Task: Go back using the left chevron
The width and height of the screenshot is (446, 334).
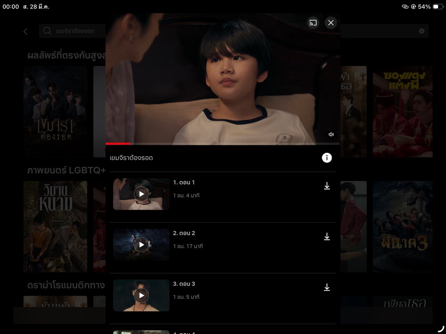Action: pyautogui.click(x=25, y=32)
